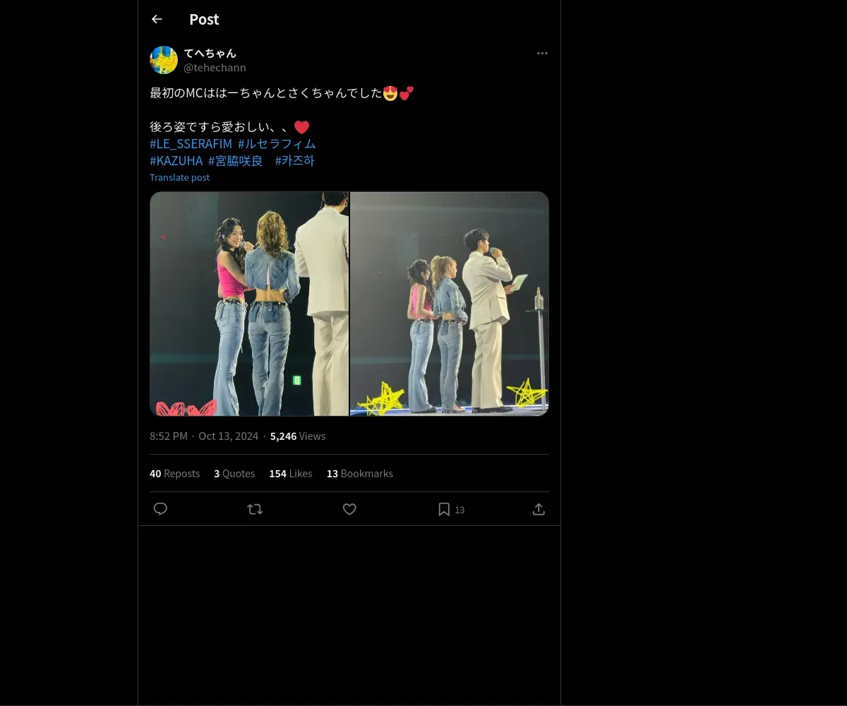Open the #宮脇咲良 hashtag

235,161
